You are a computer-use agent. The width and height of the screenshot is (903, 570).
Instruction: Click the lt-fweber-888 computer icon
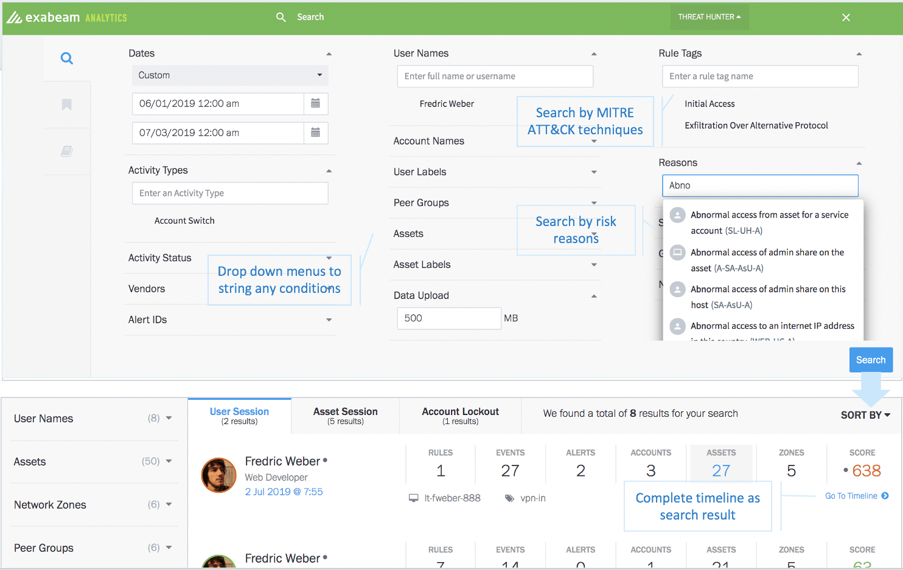coord(414,498)
